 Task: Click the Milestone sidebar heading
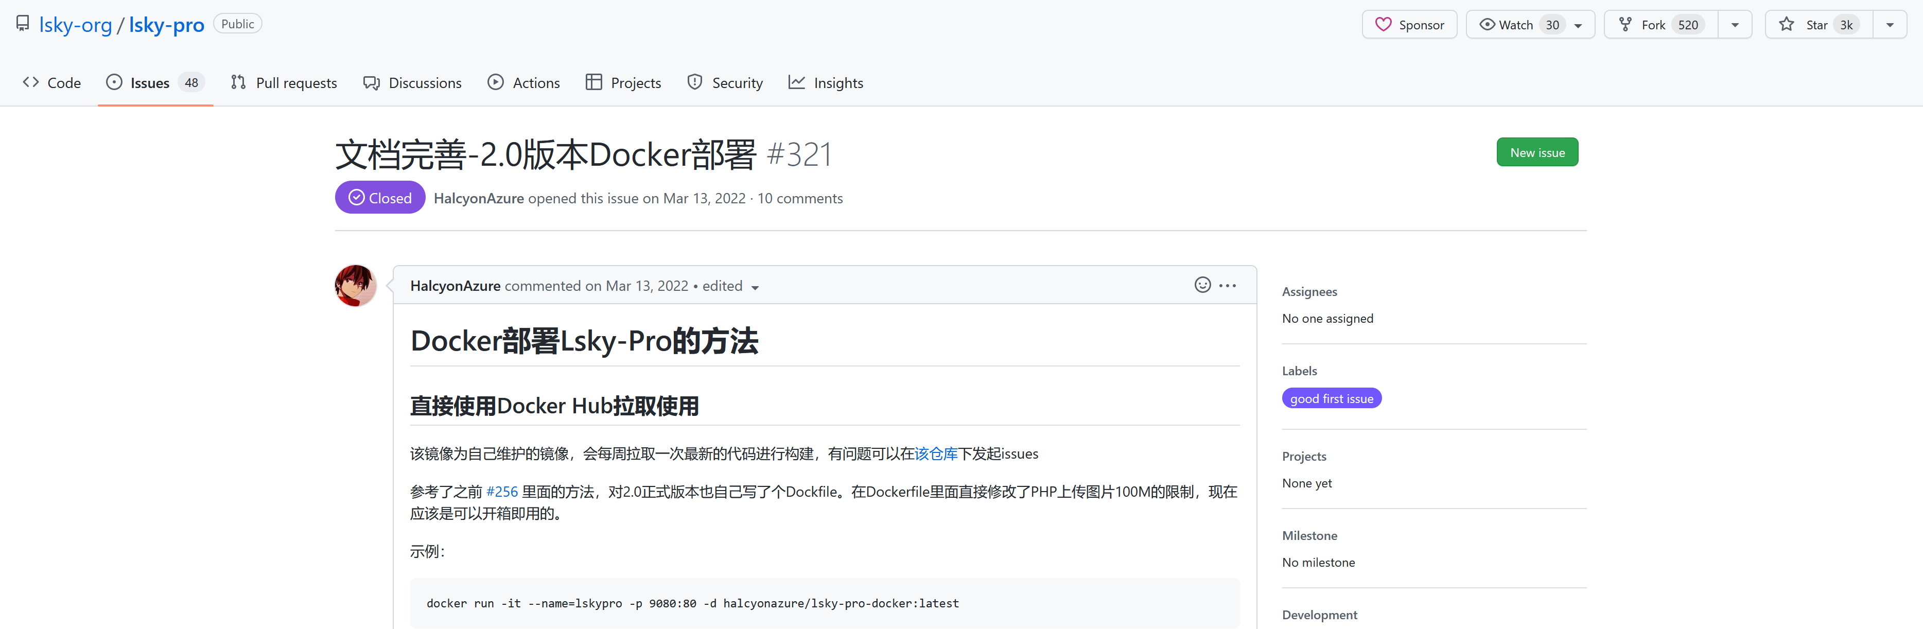[x=1309, y=536]
